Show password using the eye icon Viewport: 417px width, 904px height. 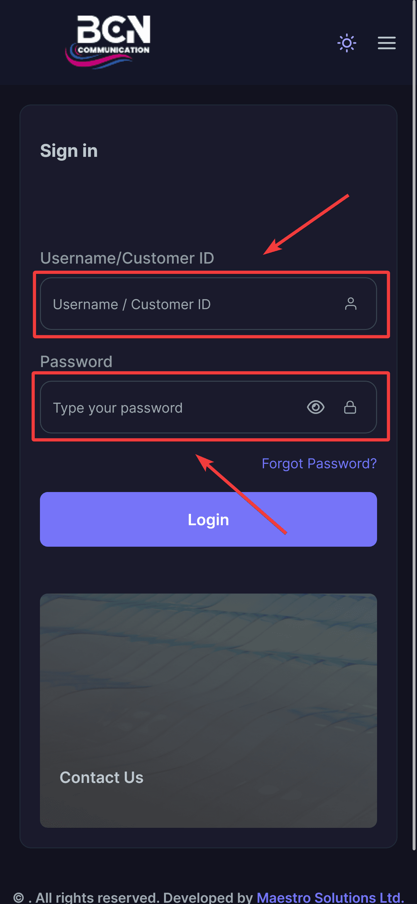tap(315, 407)
